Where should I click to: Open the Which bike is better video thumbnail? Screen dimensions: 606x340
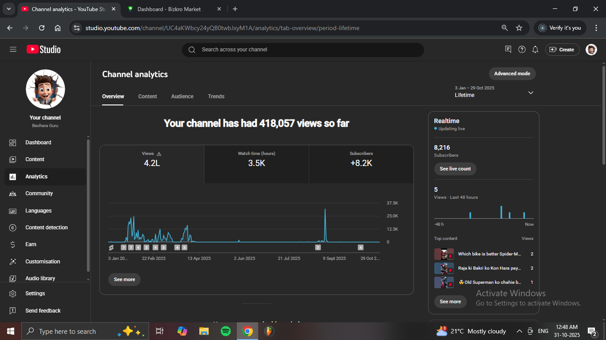444,254
